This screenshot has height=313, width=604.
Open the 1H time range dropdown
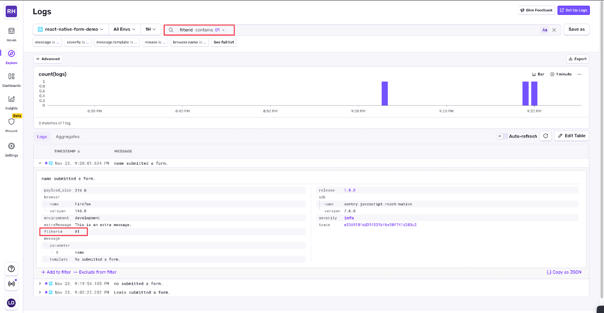[151, 29]
